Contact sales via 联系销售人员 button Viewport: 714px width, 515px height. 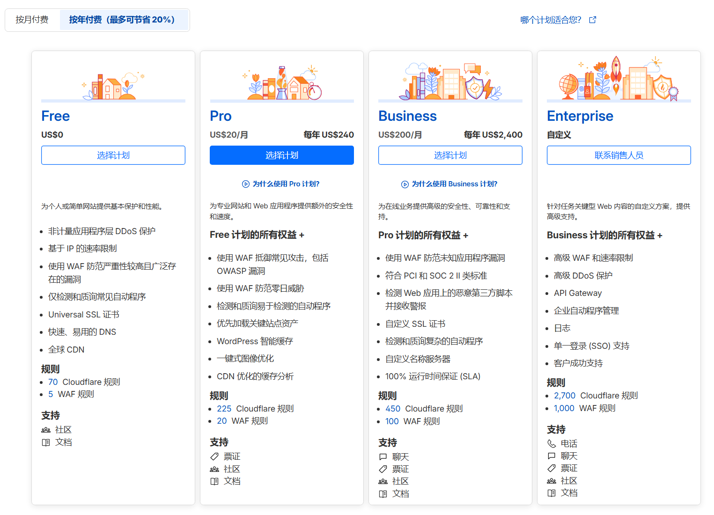pyautogui.click(x=619, y=155)
